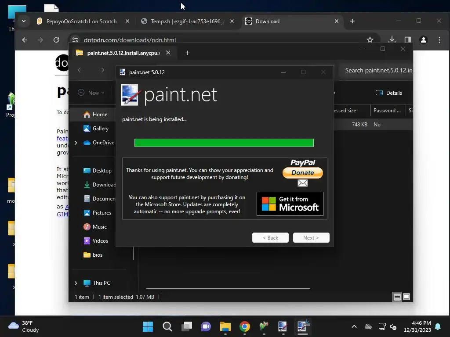Open Chrome profile icon
The image size is (450, 337).
click(x=424, y=40)
